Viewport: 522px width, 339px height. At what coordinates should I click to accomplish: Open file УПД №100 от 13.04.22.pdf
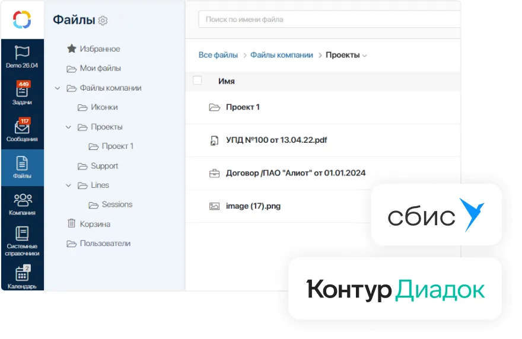pos(276,140)
